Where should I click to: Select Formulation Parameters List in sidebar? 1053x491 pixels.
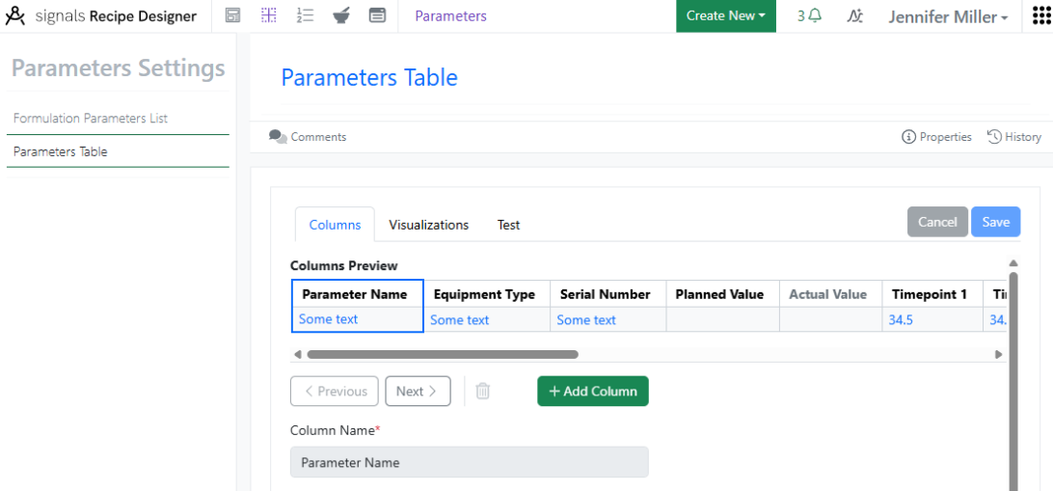[91, 119]
